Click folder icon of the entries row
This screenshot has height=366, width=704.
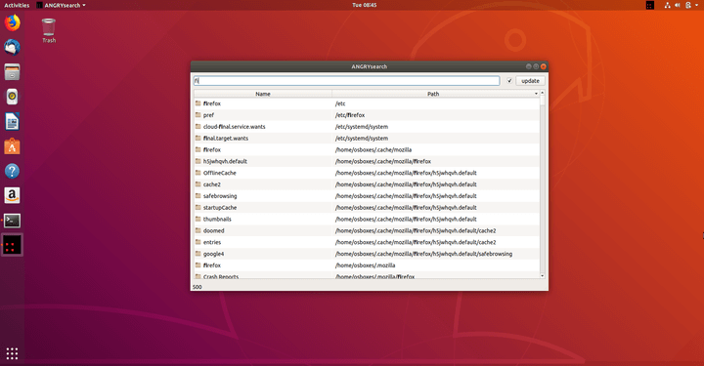[198, 242]
